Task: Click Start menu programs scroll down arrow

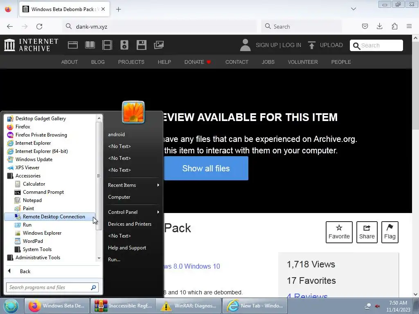Action: [99, 258]
